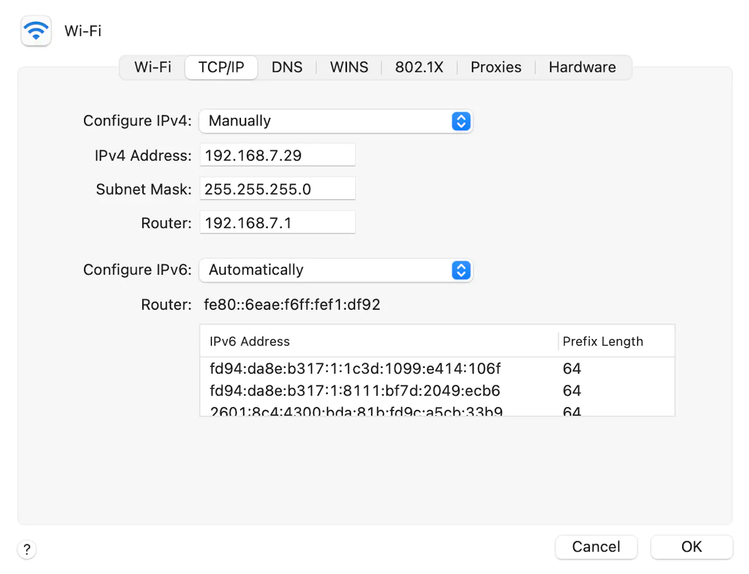Switch to the Wi-Fi tab

coord(153,67)
